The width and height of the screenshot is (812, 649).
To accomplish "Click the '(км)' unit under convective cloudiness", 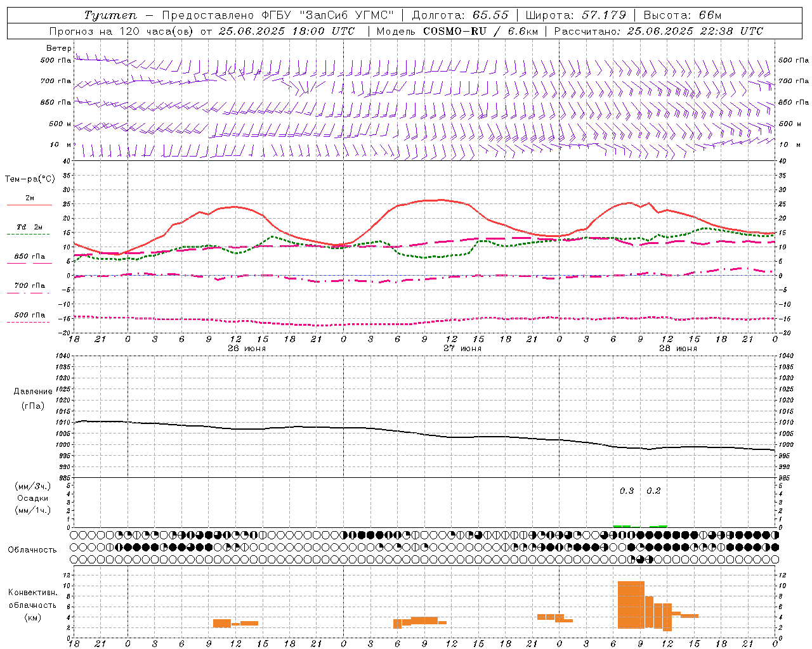I will 32,617.
